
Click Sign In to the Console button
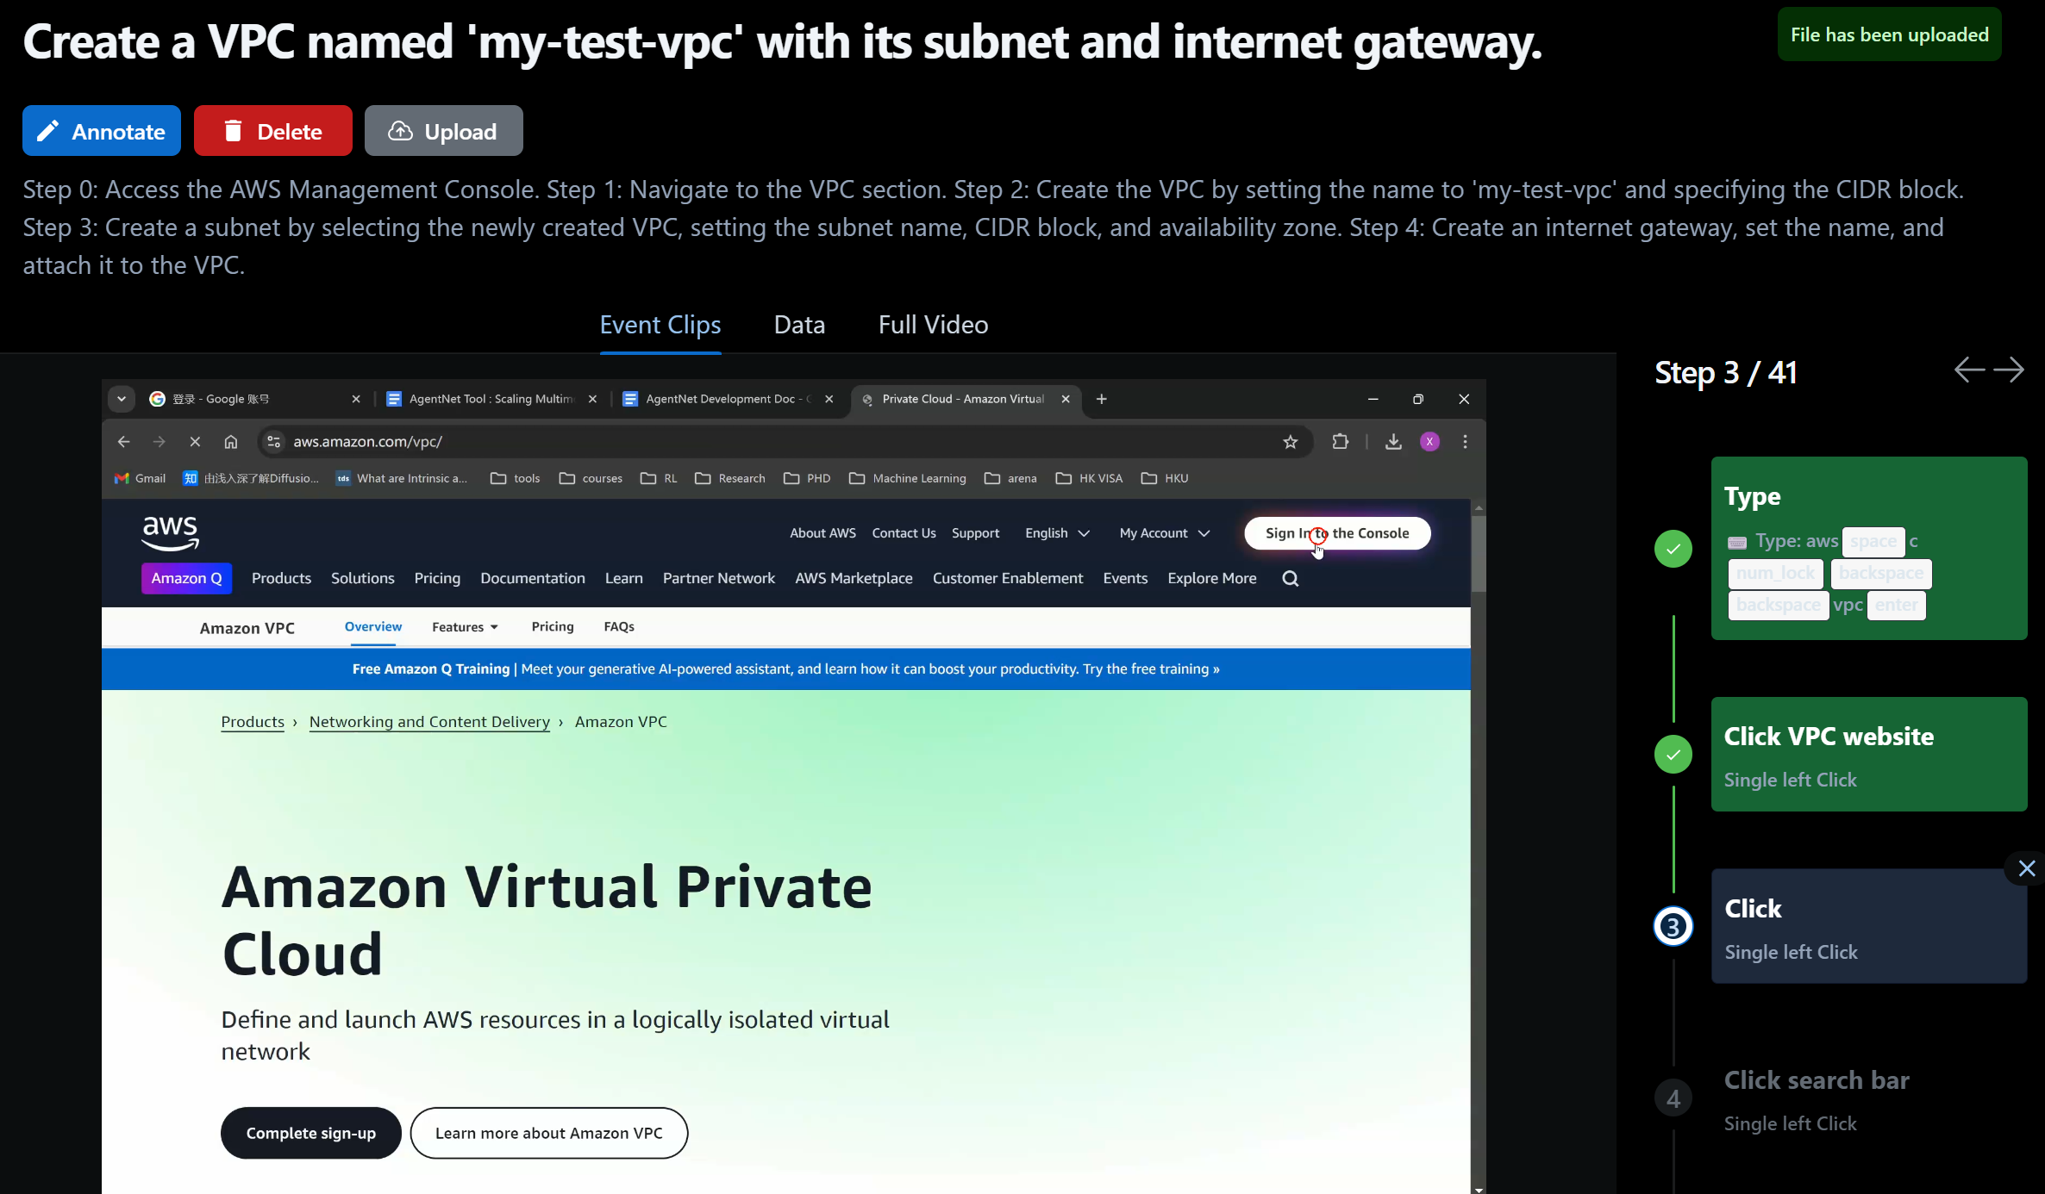(x=1337, y=533)
